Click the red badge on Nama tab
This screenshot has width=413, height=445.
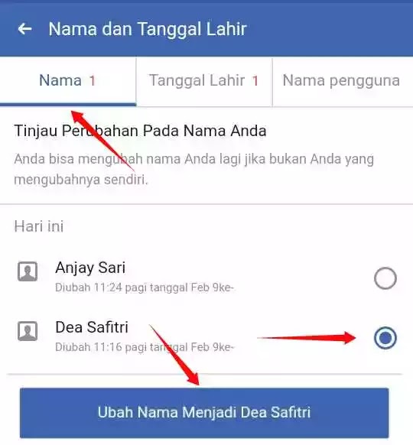[x=93, y=81]
